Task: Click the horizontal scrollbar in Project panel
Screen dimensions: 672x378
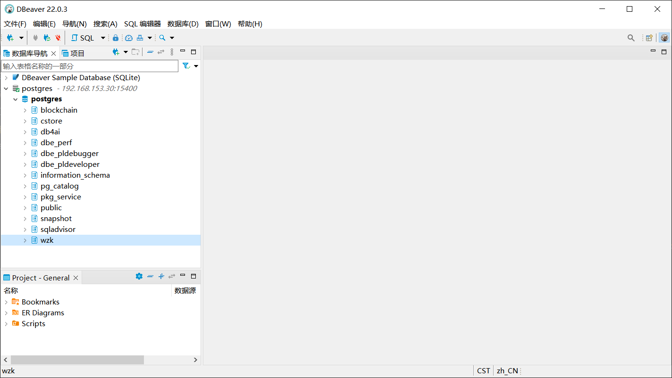Action: (77, 360)
